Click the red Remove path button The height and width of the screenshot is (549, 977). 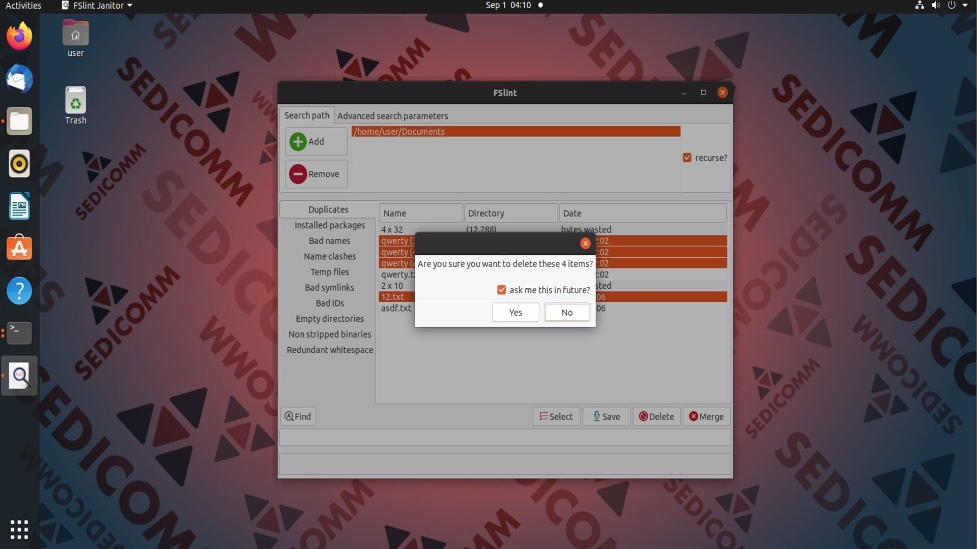click(316, 174)
